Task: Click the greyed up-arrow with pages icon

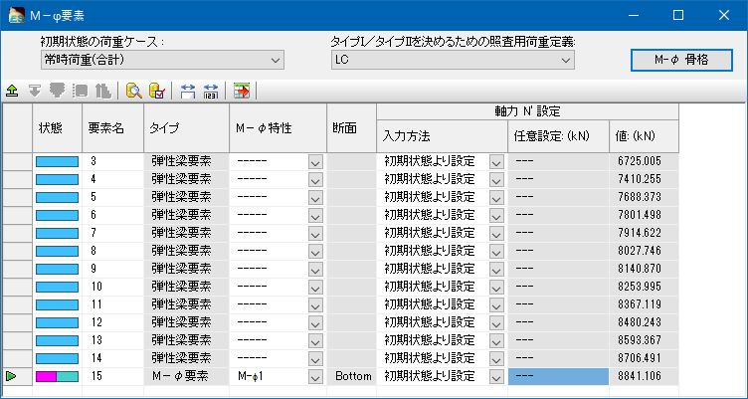Action: pos(102,91)
